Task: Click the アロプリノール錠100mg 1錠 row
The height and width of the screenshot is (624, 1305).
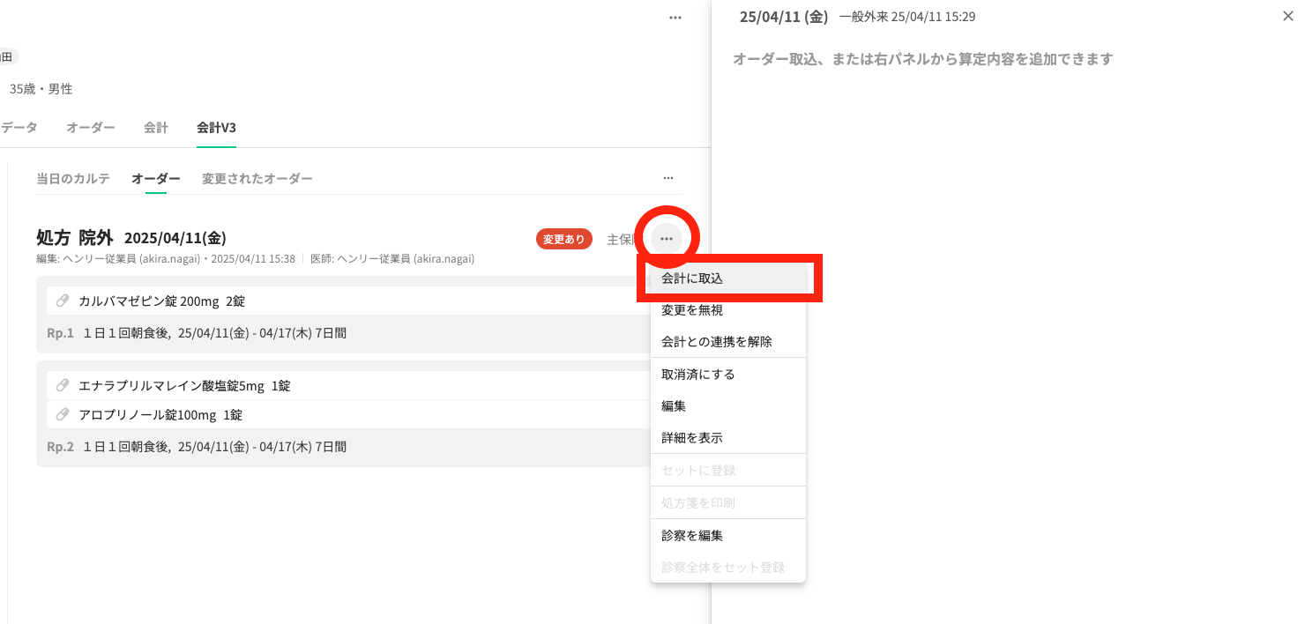Action: click(348, 414)
